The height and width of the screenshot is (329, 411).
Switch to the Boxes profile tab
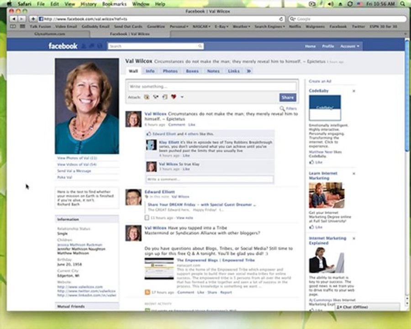tap(192, 71)
